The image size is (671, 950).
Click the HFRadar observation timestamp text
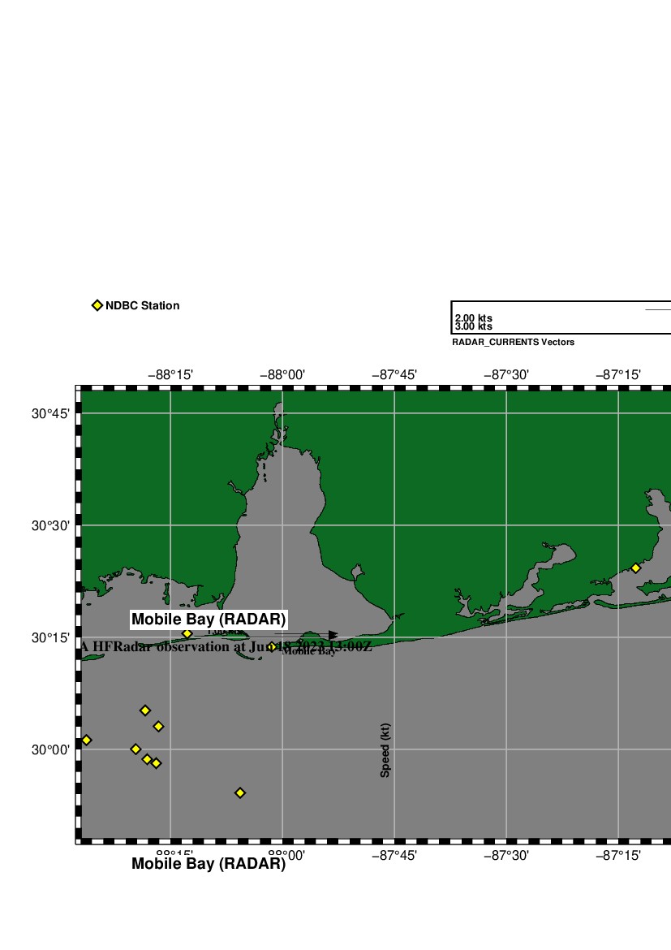click(x=226, y=647)
